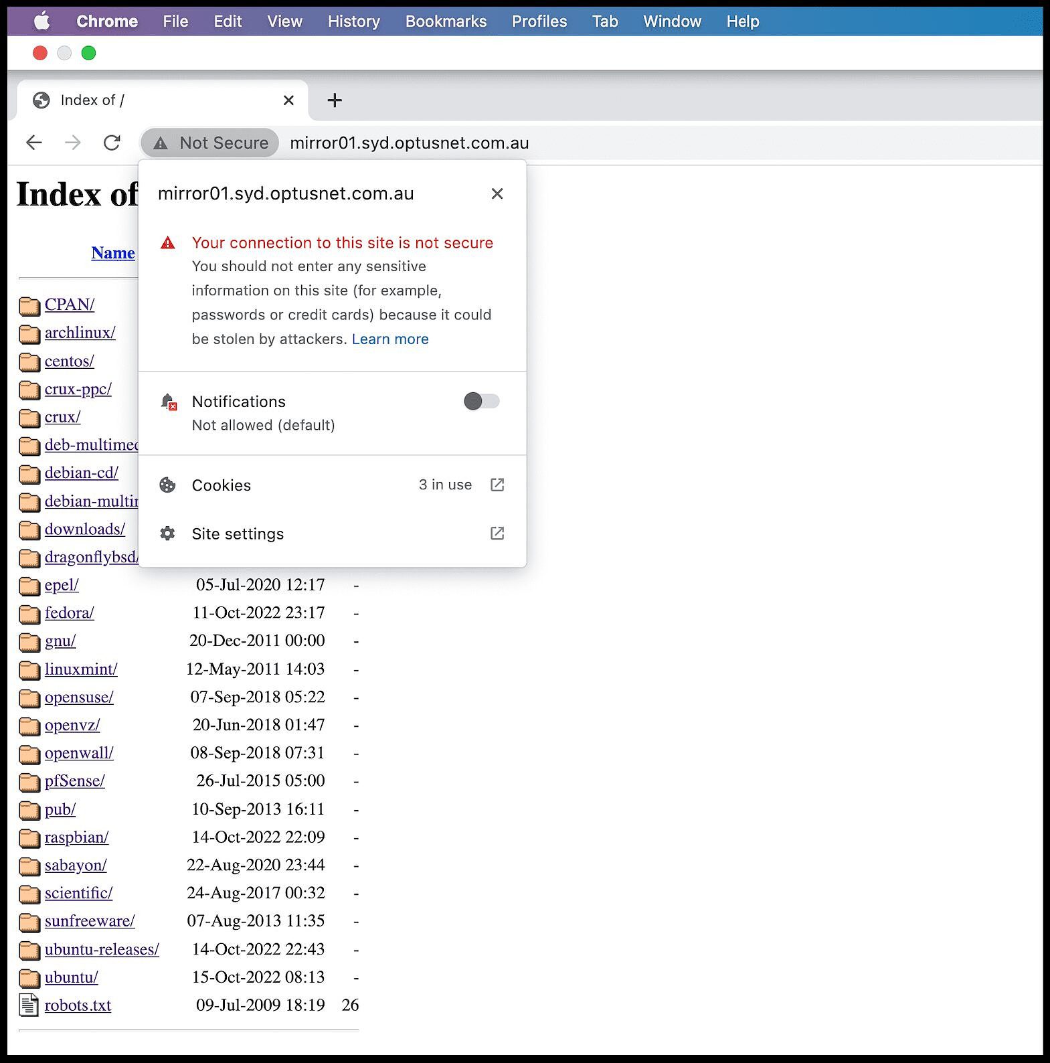Click the Cookies icon
The height and width of the screenshot is (1063, 1050).
pos(167,485)
